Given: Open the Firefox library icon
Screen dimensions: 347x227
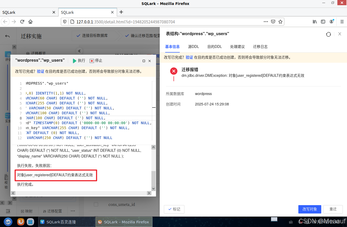Looking at the screenshot, I should tap(315, 22).
